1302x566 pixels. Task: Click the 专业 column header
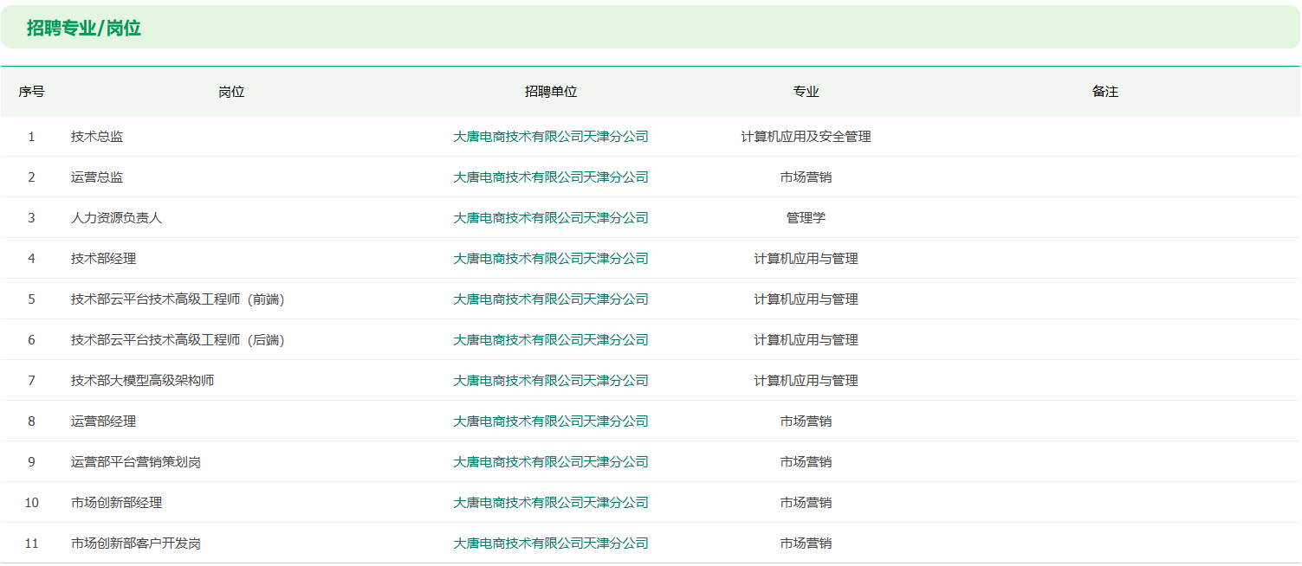[x=806, y=92]
